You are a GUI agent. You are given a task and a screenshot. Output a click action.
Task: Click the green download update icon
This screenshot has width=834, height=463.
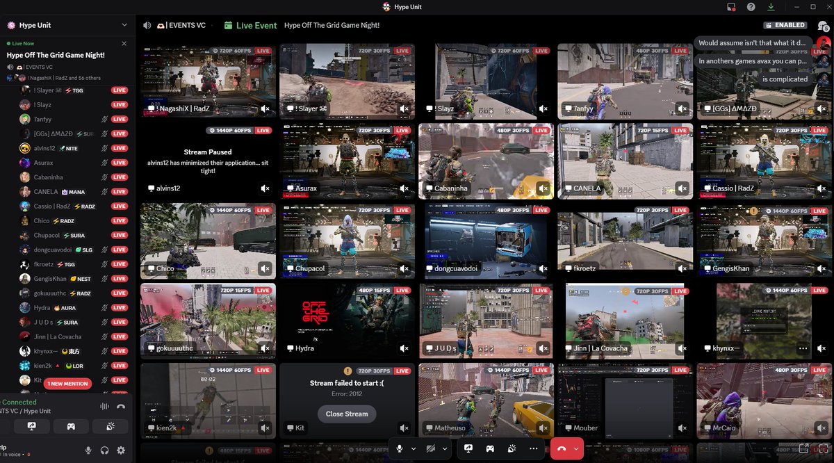(x=771, y=7)
